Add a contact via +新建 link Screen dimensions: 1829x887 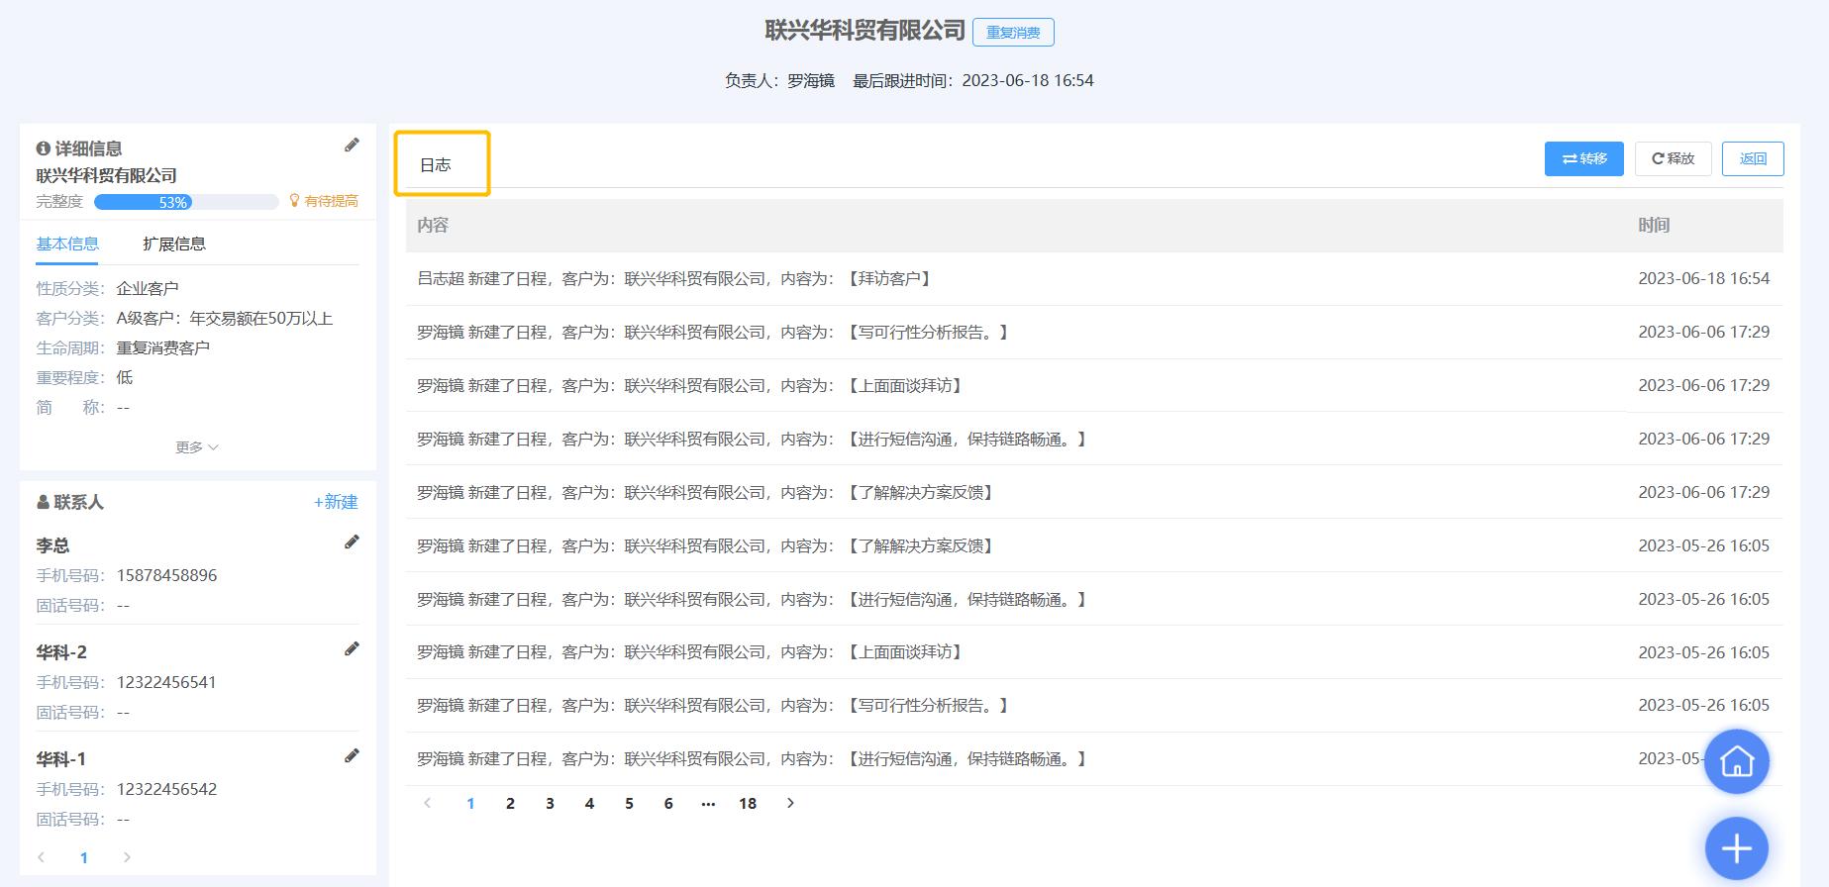coord(336,502)
